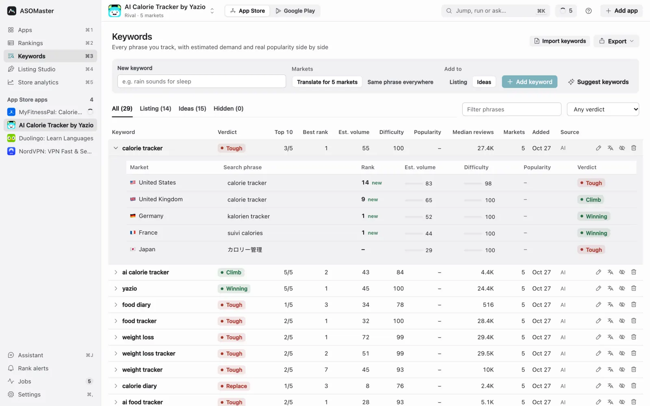Open the jobs counter showing 5
650x406 pixels.
coord(566,11)
